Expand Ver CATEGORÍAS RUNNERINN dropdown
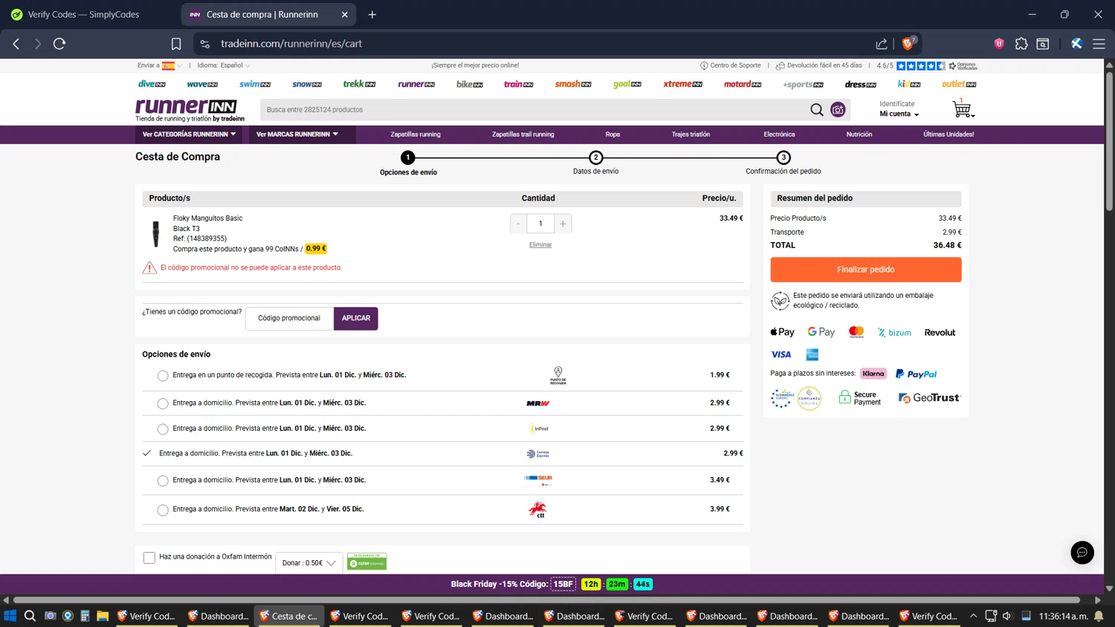The width and height of the screenshot is (1115, 627). [189, 134]
